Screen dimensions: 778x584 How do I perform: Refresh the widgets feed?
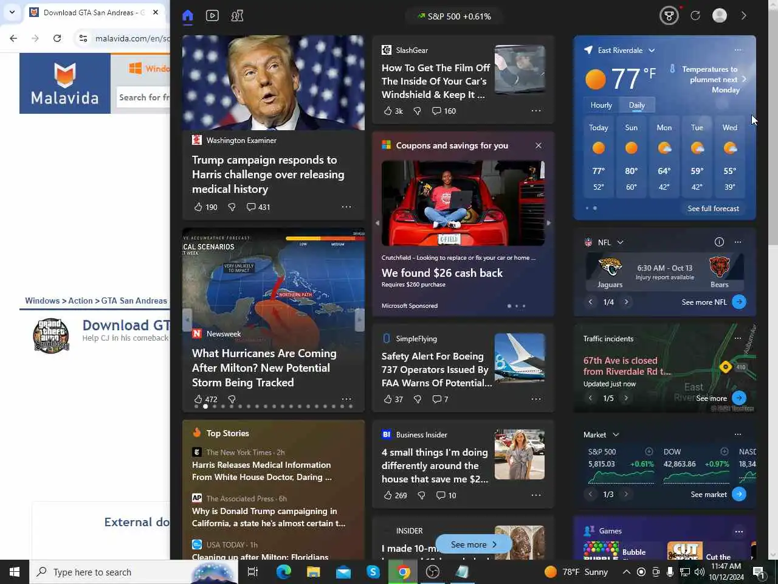(x=695, y=16)
